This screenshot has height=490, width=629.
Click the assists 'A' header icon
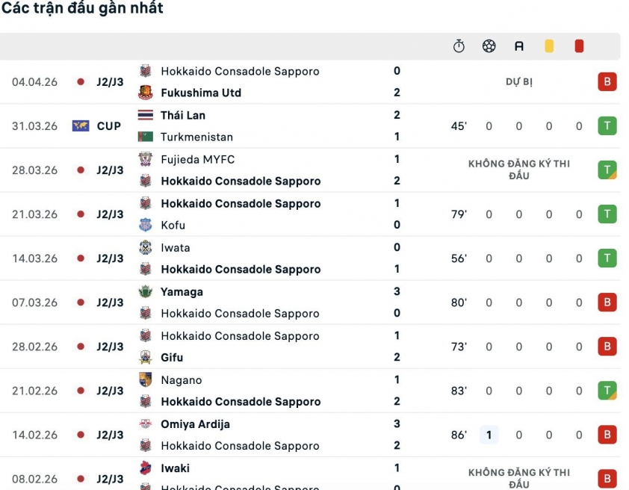519,46
